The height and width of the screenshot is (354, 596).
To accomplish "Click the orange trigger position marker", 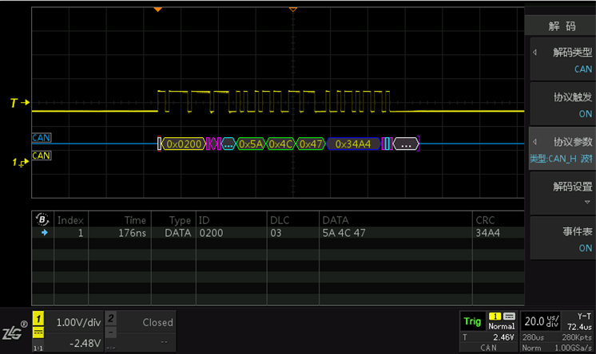I will tap(157, 10).
